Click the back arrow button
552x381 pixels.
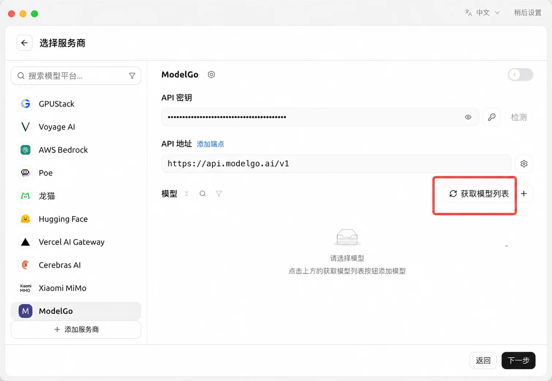24,43
